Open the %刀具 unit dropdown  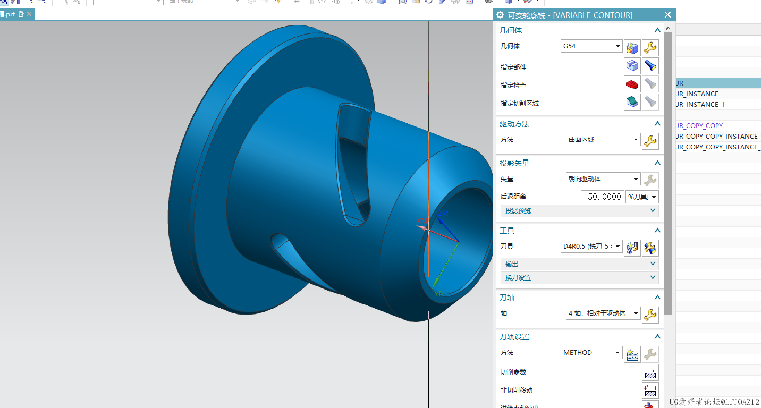tap(642, 197)
